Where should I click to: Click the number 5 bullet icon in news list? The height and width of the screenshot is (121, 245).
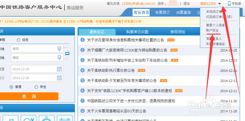coord(83,80)
